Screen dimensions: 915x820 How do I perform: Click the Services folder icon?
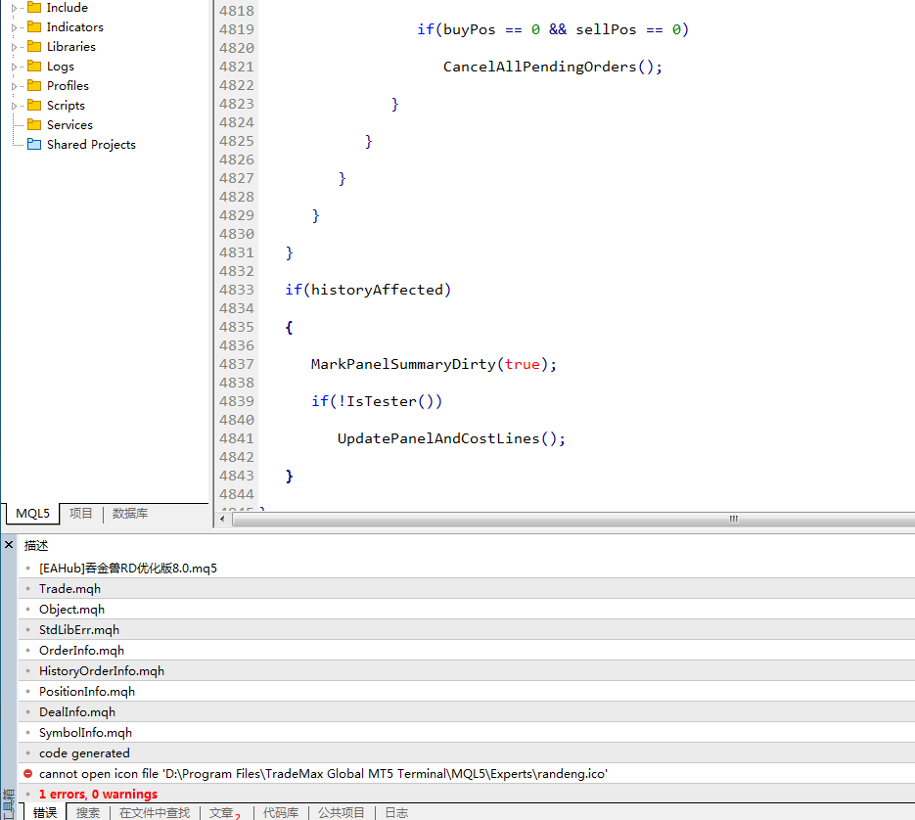(34, 124)
